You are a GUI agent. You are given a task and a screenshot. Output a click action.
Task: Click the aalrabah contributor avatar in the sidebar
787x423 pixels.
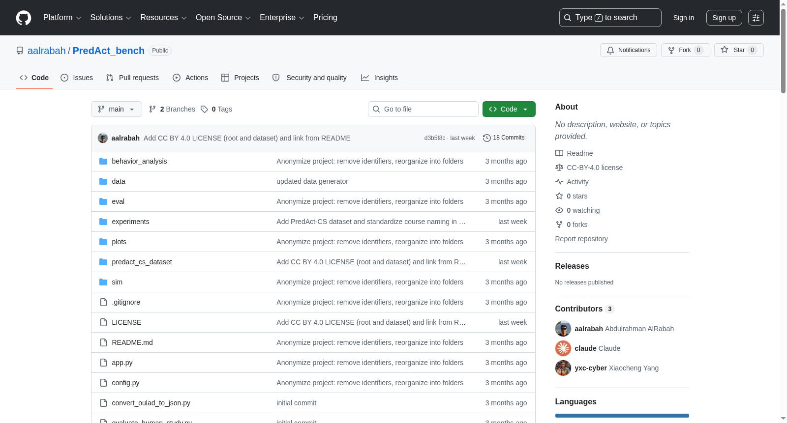[x=563, y=329]
